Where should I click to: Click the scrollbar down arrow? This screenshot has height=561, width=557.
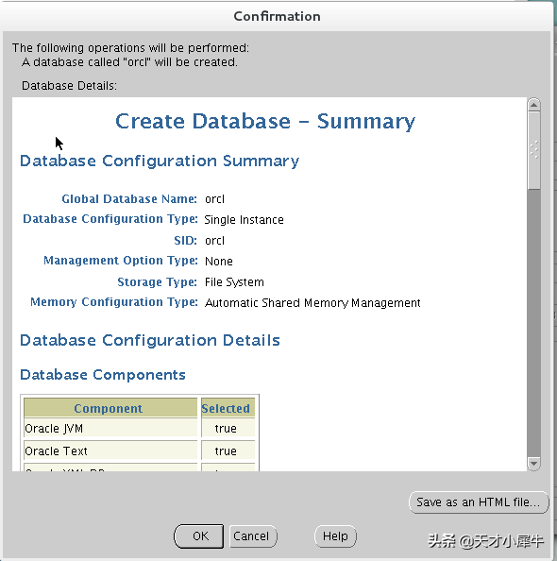(x=533, y=464)
